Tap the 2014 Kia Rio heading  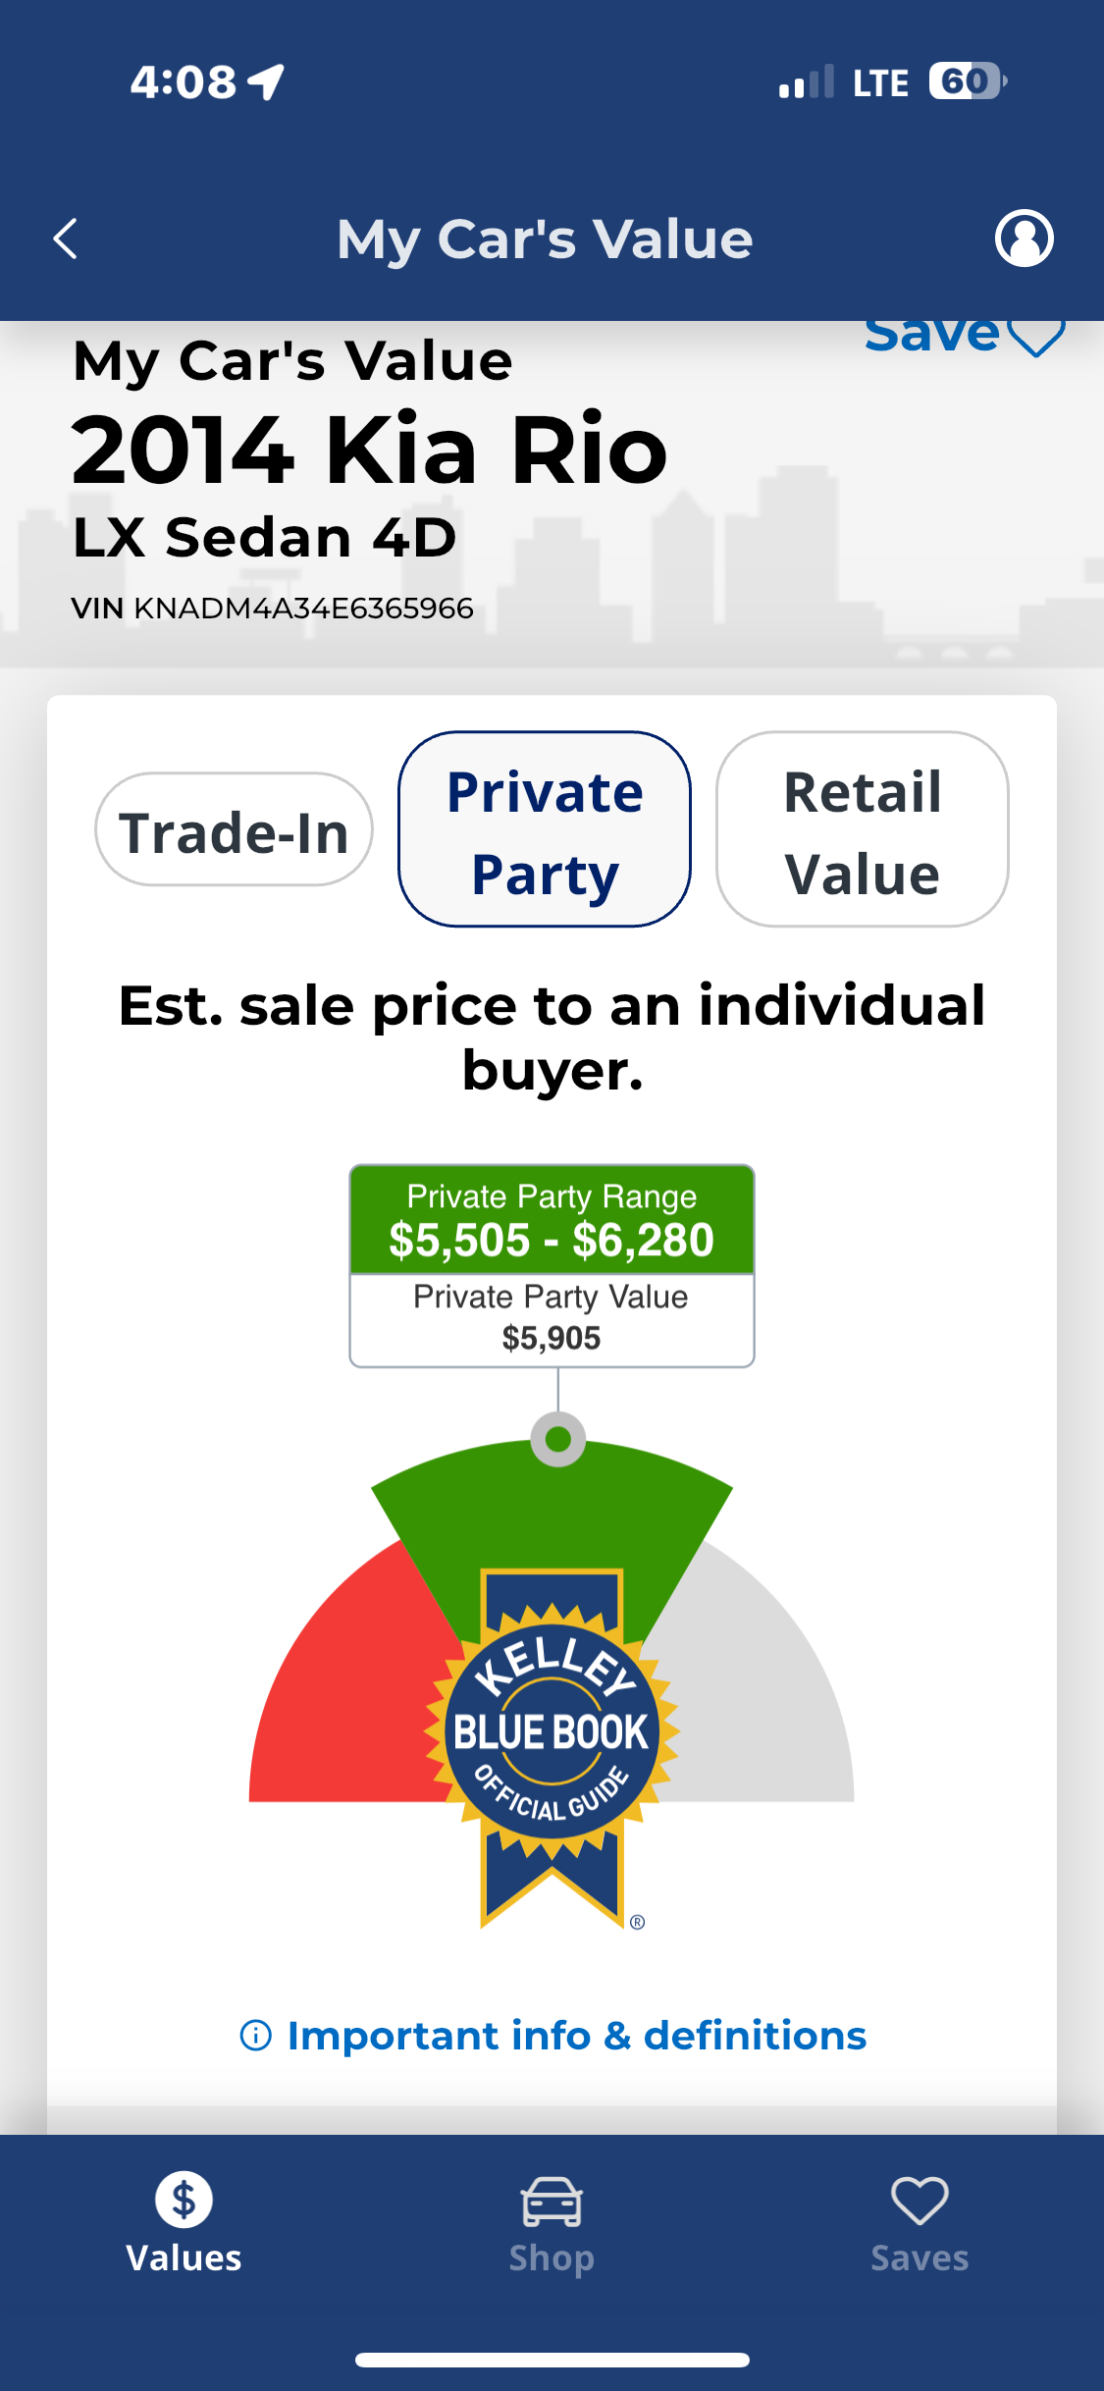point(370,451)
